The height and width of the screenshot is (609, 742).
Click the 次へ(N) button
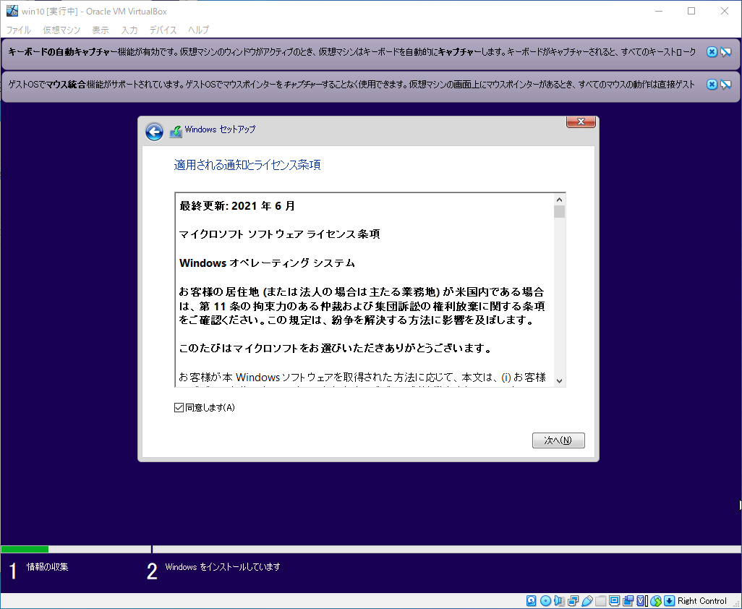(558, 440)
